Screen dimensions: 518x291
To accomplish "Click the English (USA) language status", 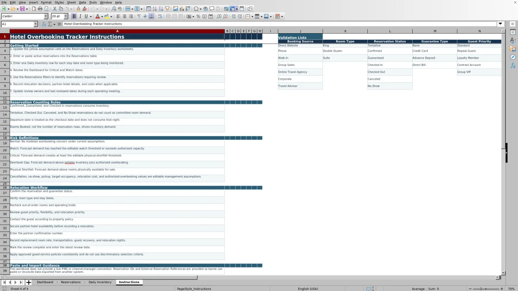I will click(x=308, y=289).
